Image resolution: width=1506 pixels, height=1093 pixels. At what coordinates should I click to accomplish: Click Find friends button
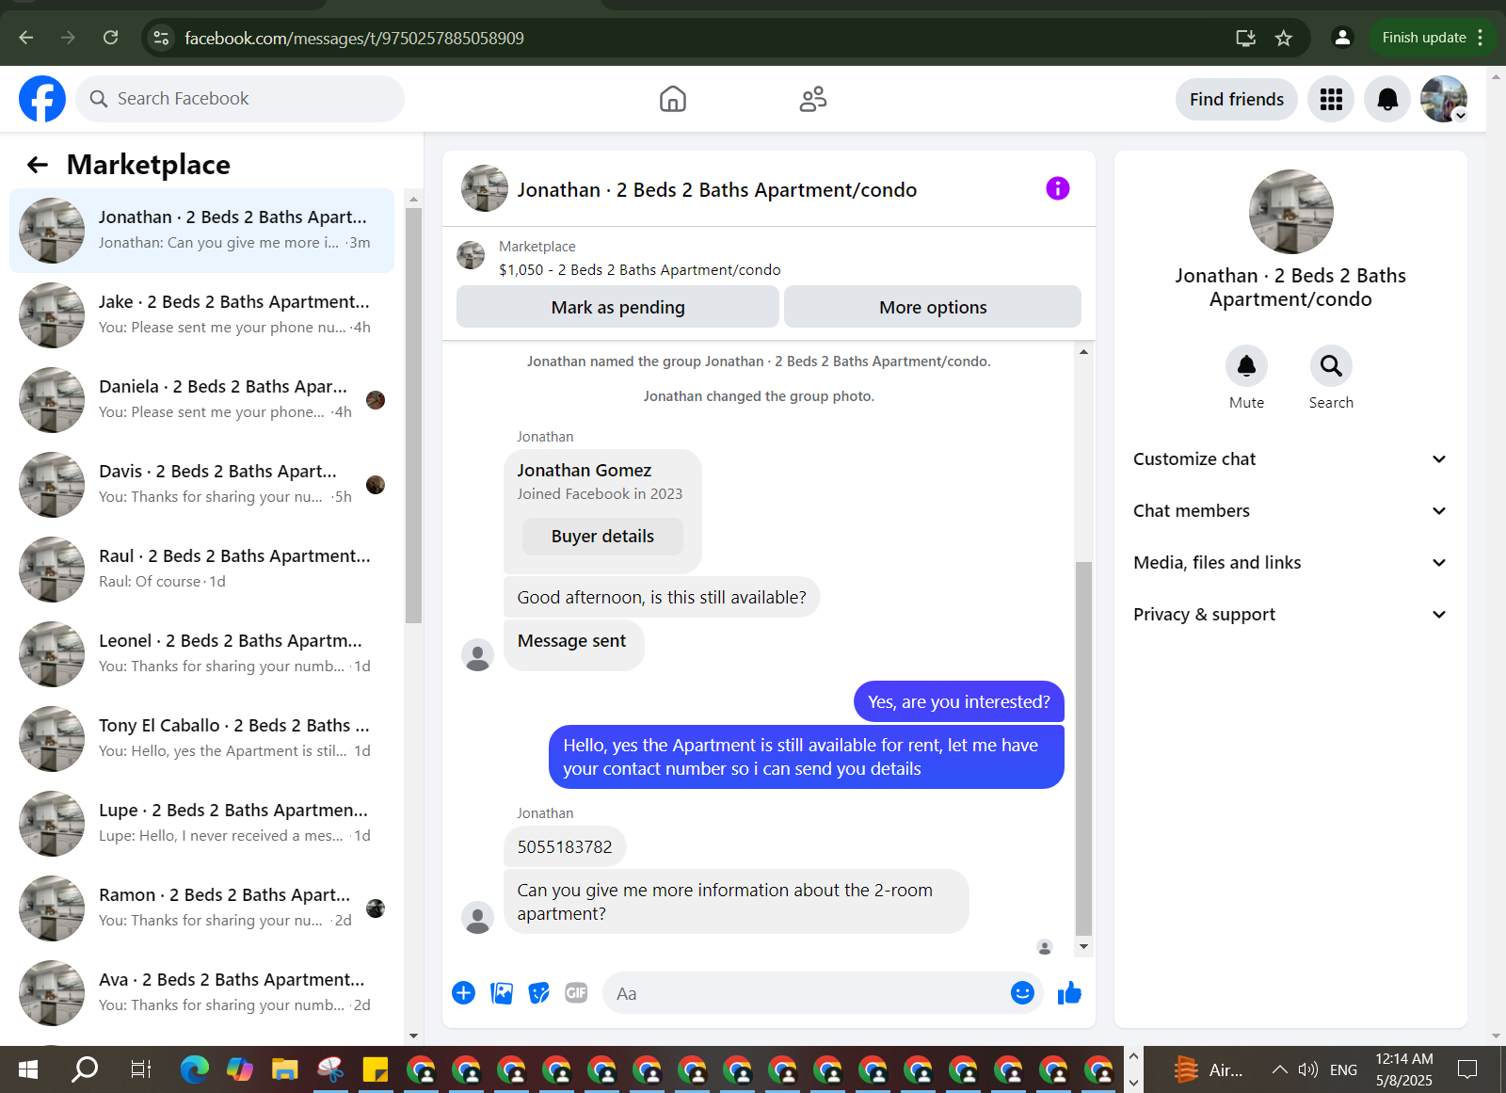click(1236, 99)
